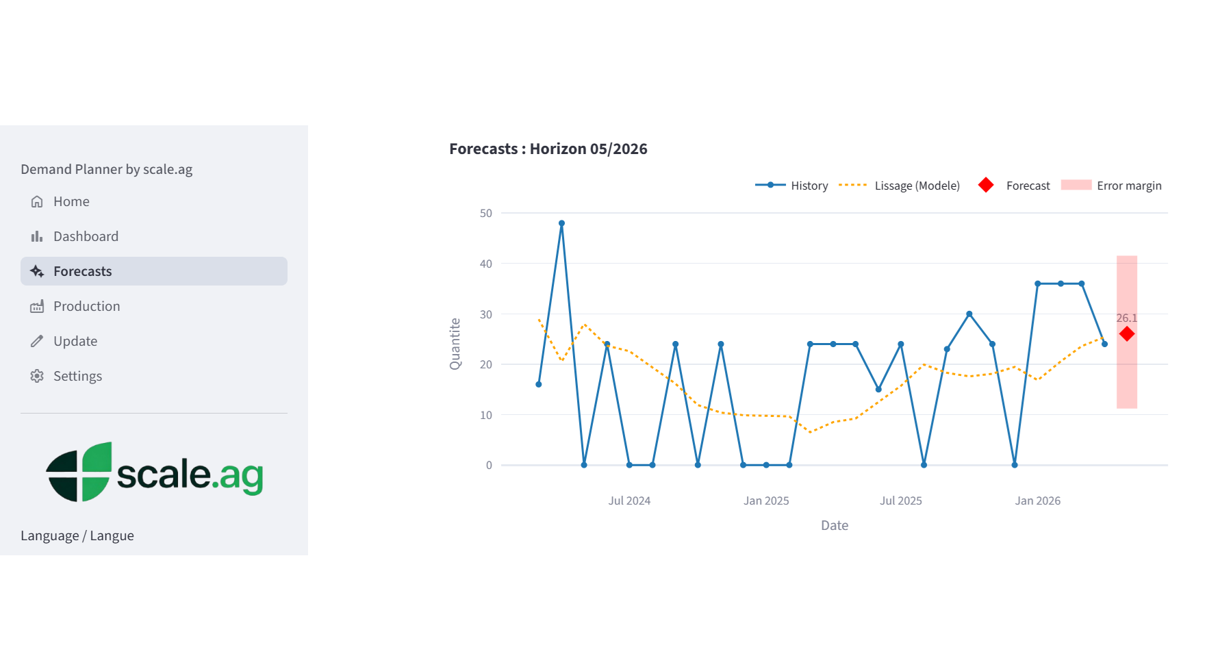Open the Settings page

[154, 376]
